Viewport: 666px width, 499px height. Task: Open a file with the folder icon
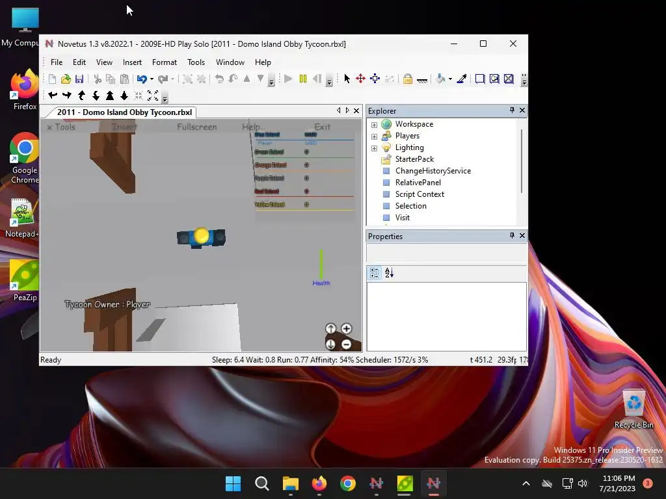coord(66,79)
